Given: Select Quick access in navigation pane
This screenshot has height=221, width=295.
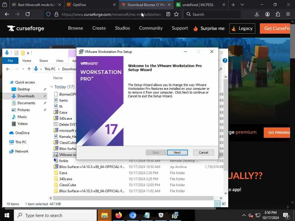Looking at the screenshot, I should pos(25,82).
